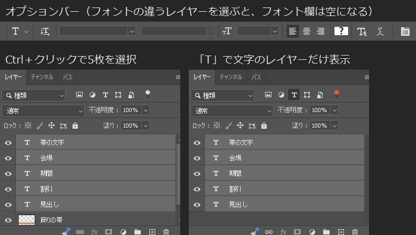416x235 pixels.
Task: Hide 会場 layer in left panel
Action: tap(8, 158)
